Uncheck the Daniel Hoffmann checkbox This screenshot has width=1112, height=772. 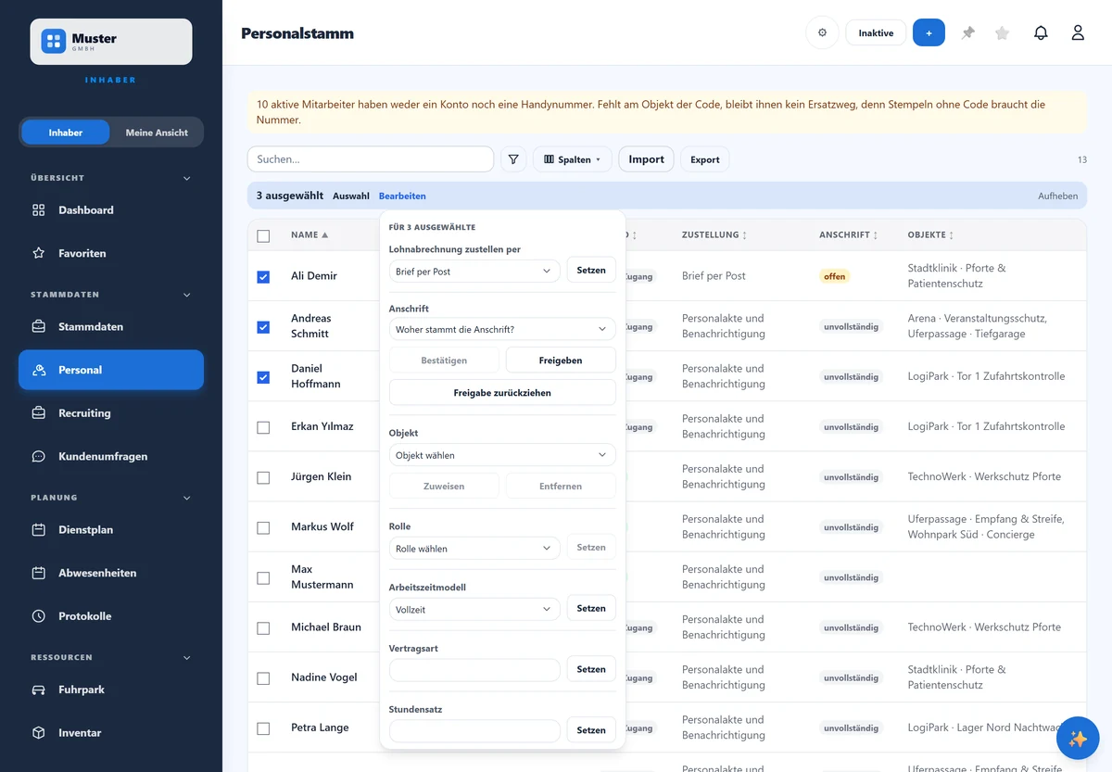(263, 376)
